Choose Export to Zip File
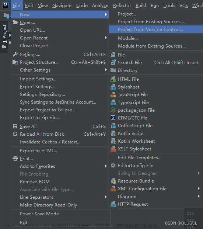This screenshot has width=203, height=229. (60, 118)
